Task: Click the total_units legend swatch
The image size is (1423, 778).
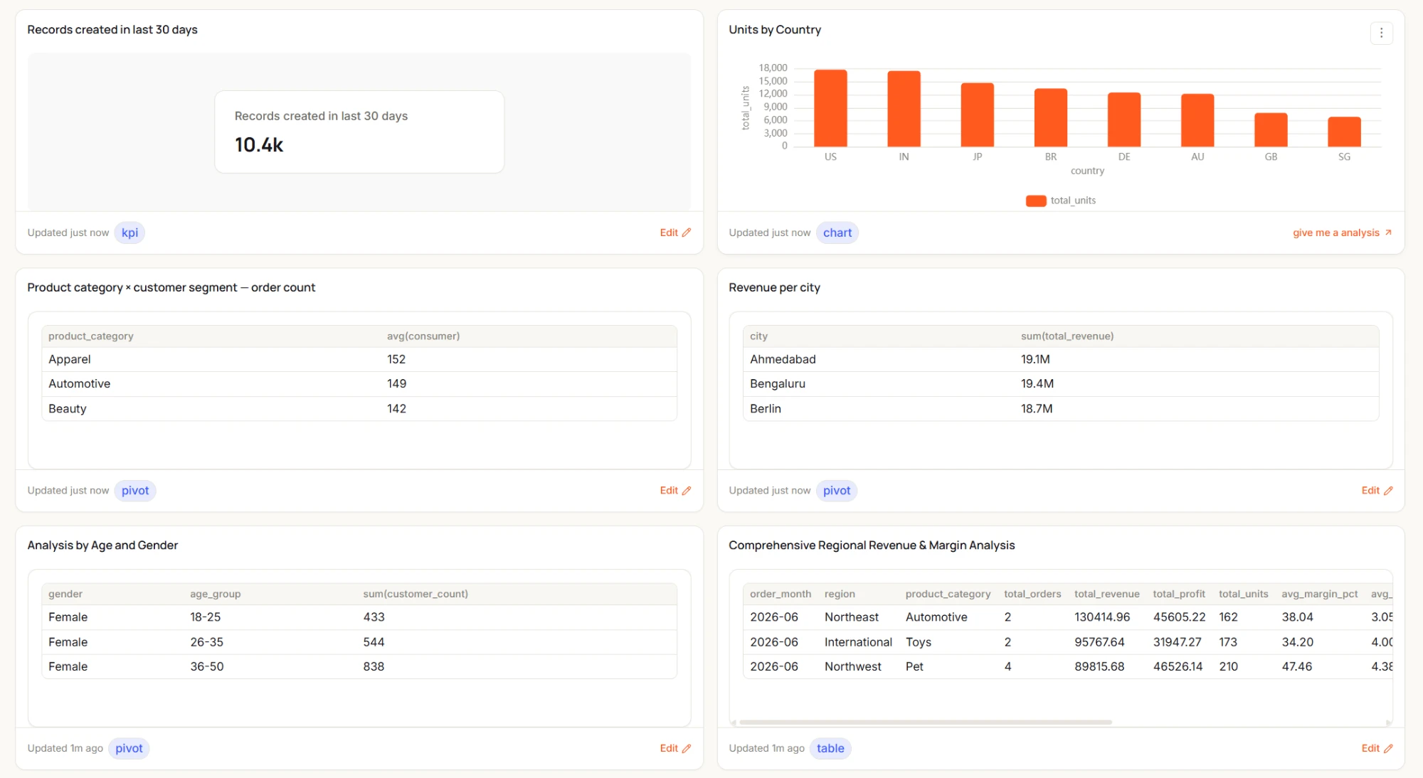Action: 1036,201
